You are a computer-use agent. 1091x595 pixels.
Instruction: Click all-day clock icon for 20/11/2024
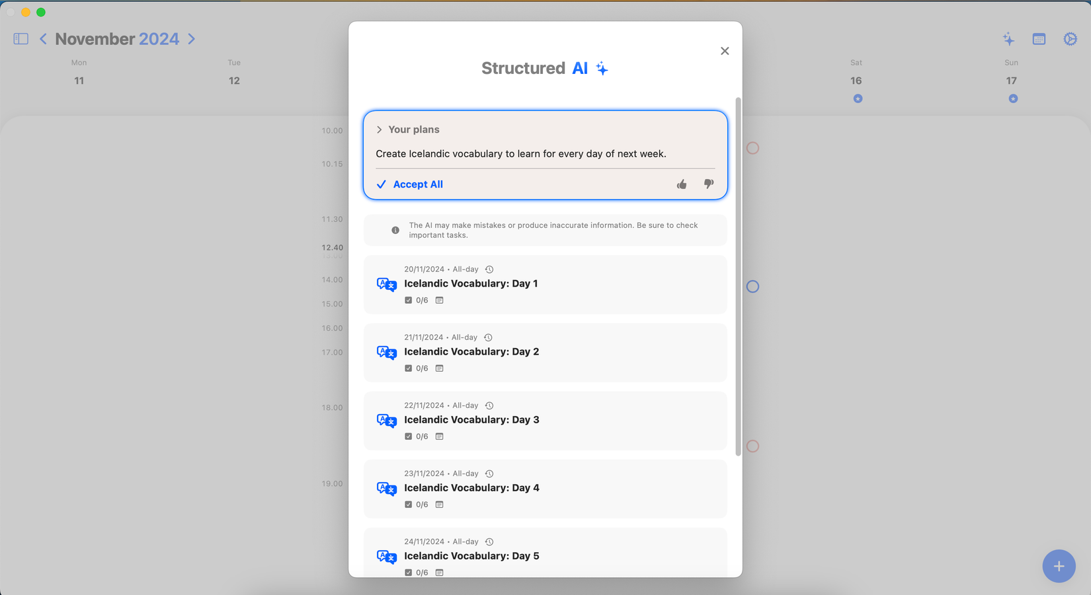coord(489,269)
